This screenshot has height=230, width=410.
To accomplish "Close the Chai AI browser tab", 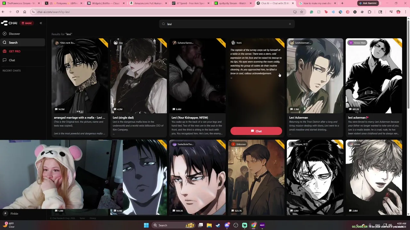I will [x=293, y=3].
